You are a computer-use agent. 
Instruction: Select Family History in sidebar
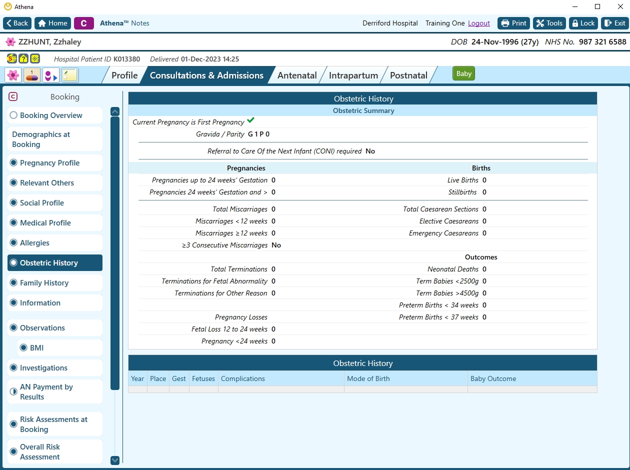[55, 283]
